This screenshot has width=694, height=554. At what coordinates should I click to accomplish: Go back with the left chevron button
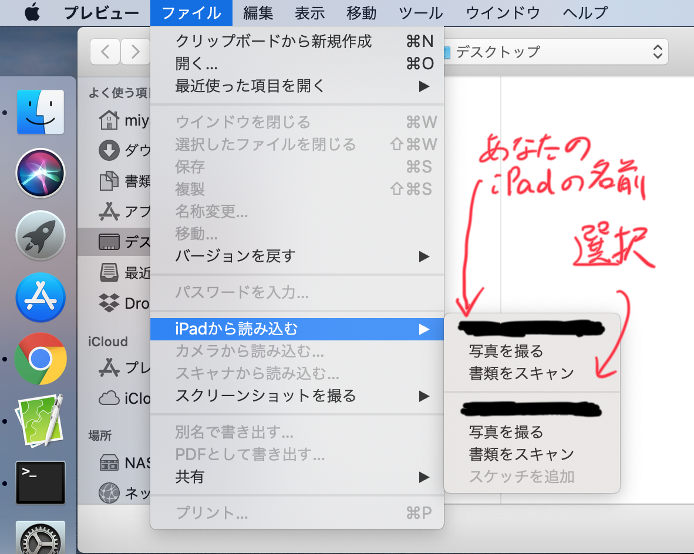[x=105, y=52]
